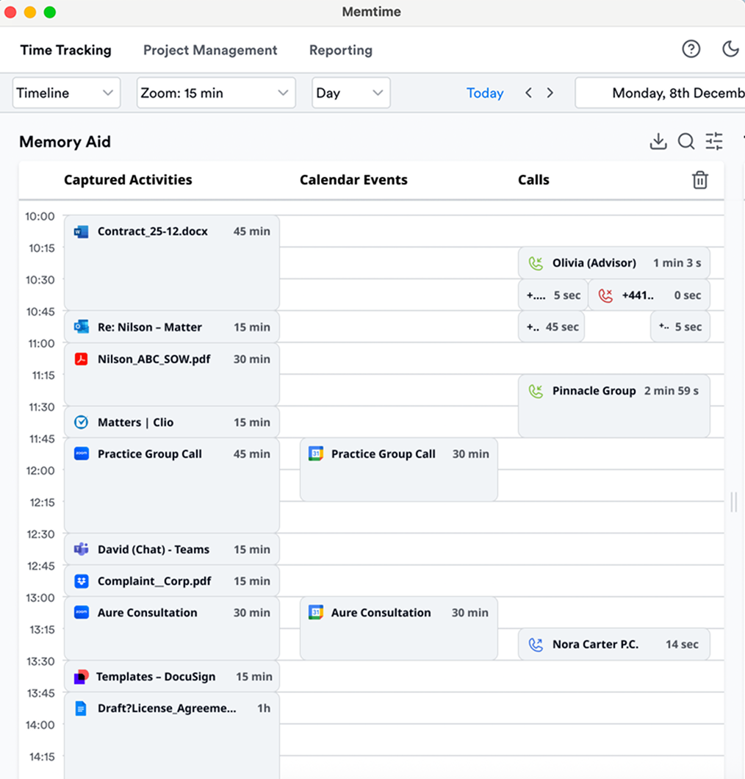Click the Teams icon for David (Chat)
Viewport: 745px width, 779px height.
(81, 549)
